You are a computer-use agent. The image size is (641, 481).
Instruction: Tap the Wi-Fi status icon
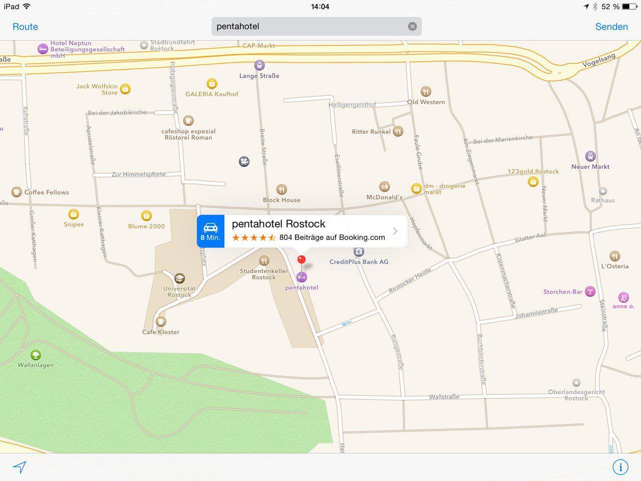[27, 7]
